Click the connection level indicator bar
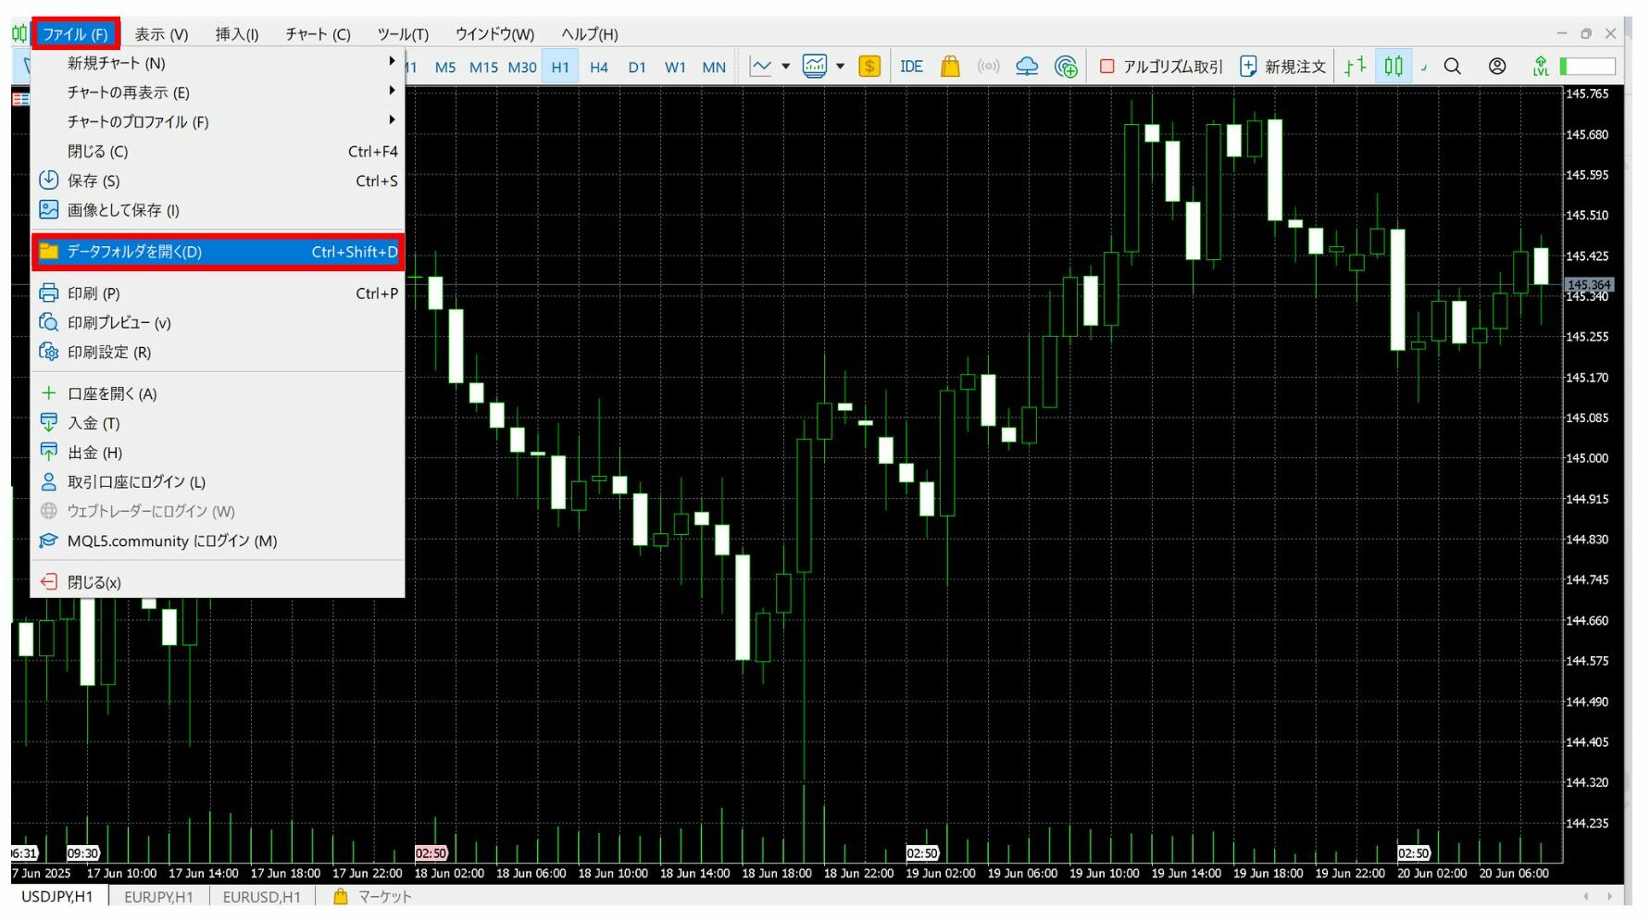 point(1587,67)
